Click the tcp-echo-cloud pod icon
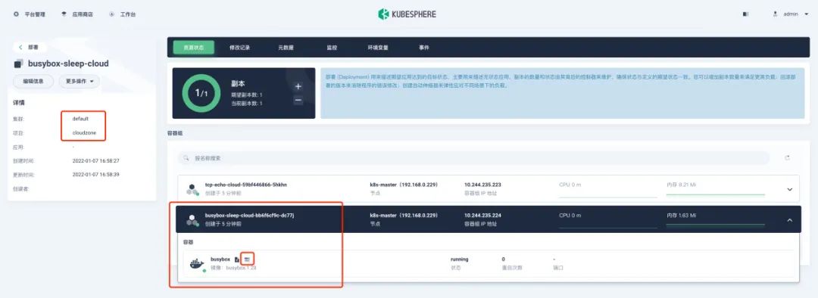Viewport: 818px width, 298px height. pos(192,189)
